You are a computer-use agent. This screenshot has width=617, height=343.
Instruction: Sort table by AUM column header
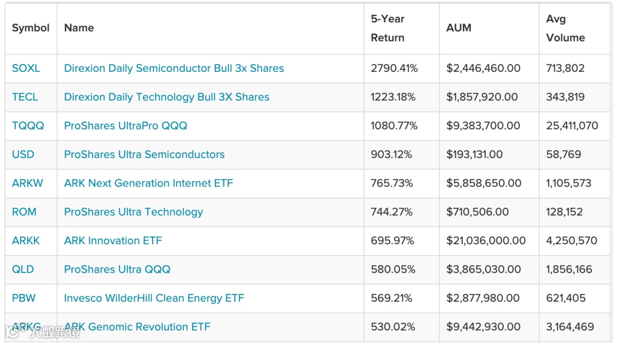coord(459,28)
